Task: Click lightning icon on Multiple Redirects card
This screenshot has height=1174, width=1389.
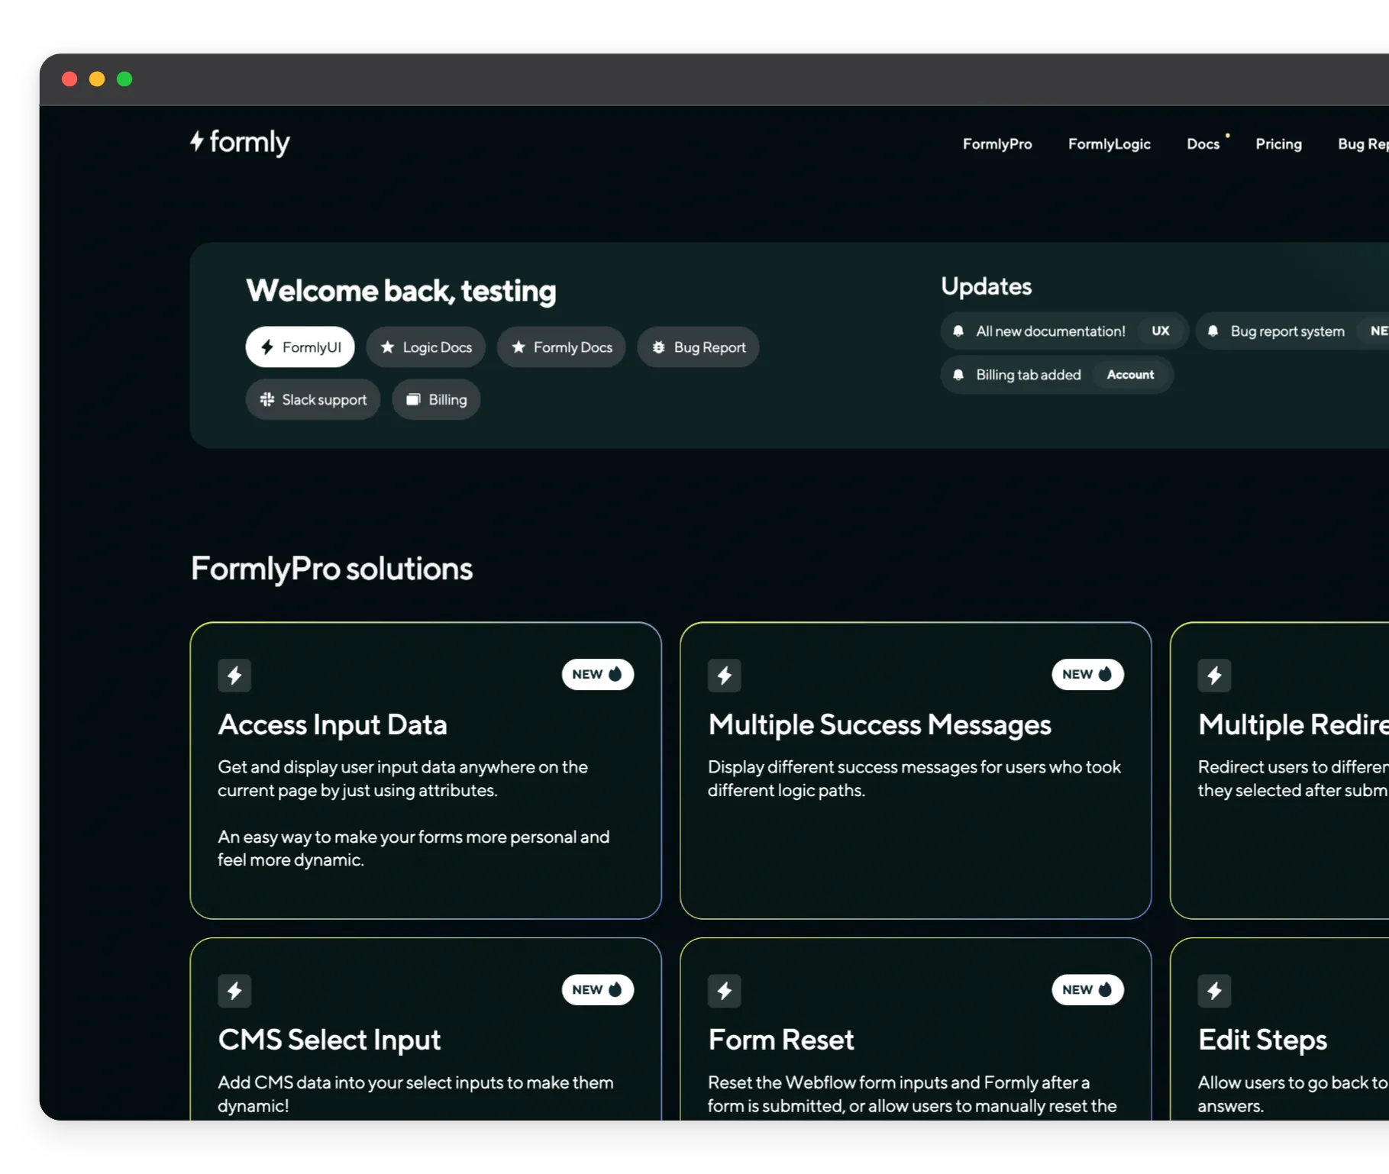Action: click(x=1214, y=676)
